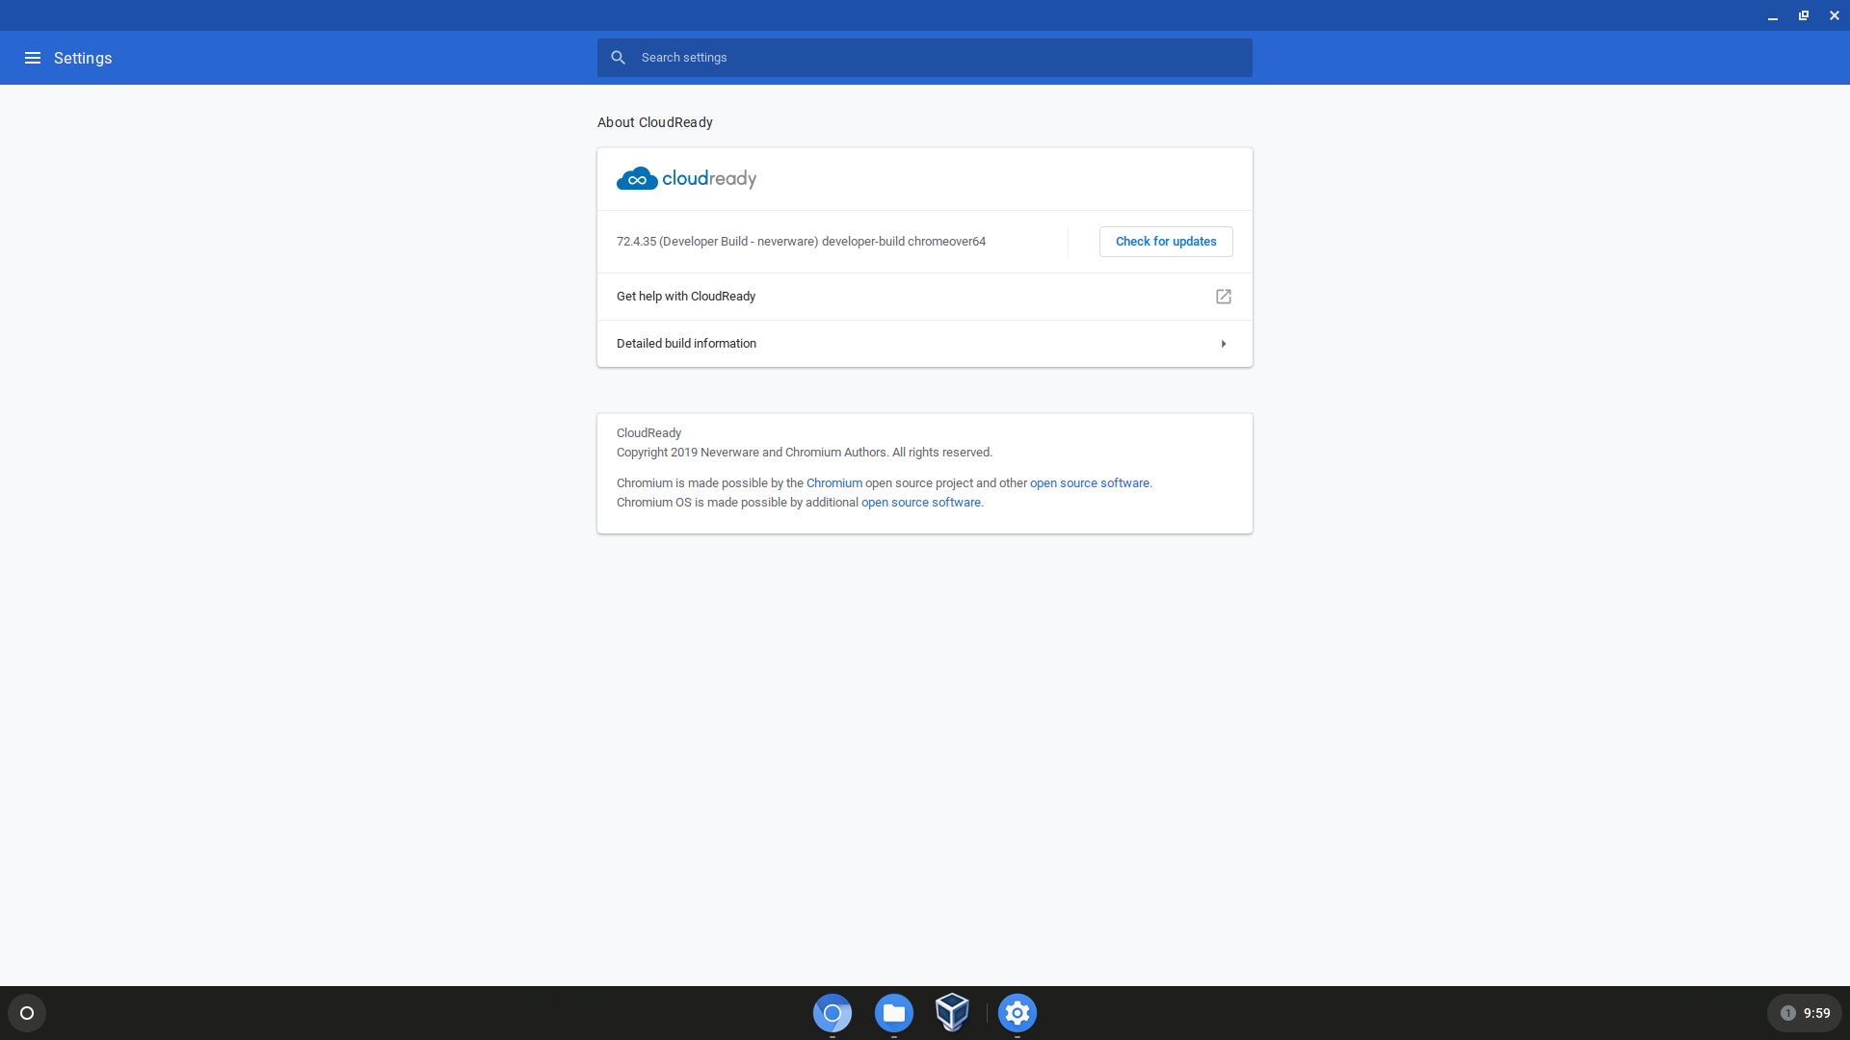Click the external link icon for help
Image resolution: width=1850 pixels, height=1040 pixels.
[1224, 297]
